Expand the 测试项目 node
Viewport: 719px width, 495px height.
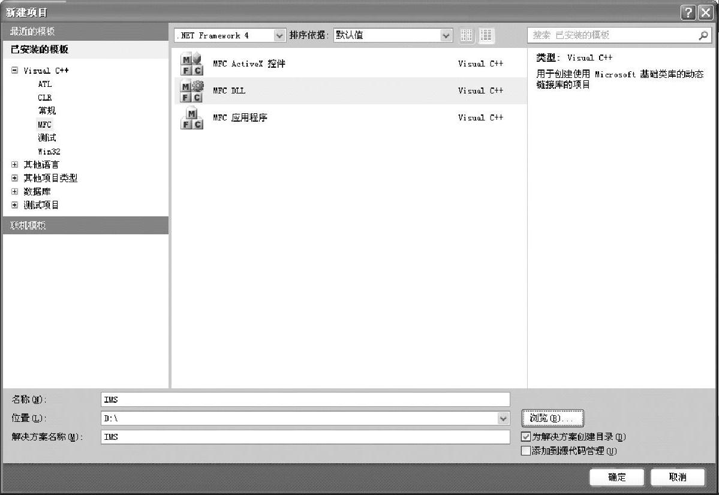(x=14, y=205)
